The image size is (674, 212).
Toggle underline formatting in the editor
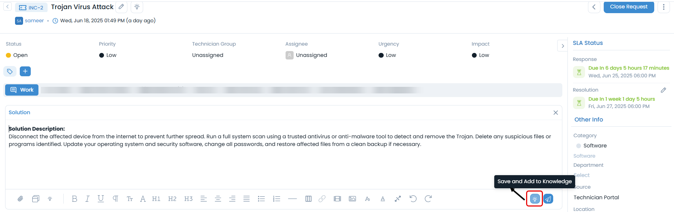(101, 199)
